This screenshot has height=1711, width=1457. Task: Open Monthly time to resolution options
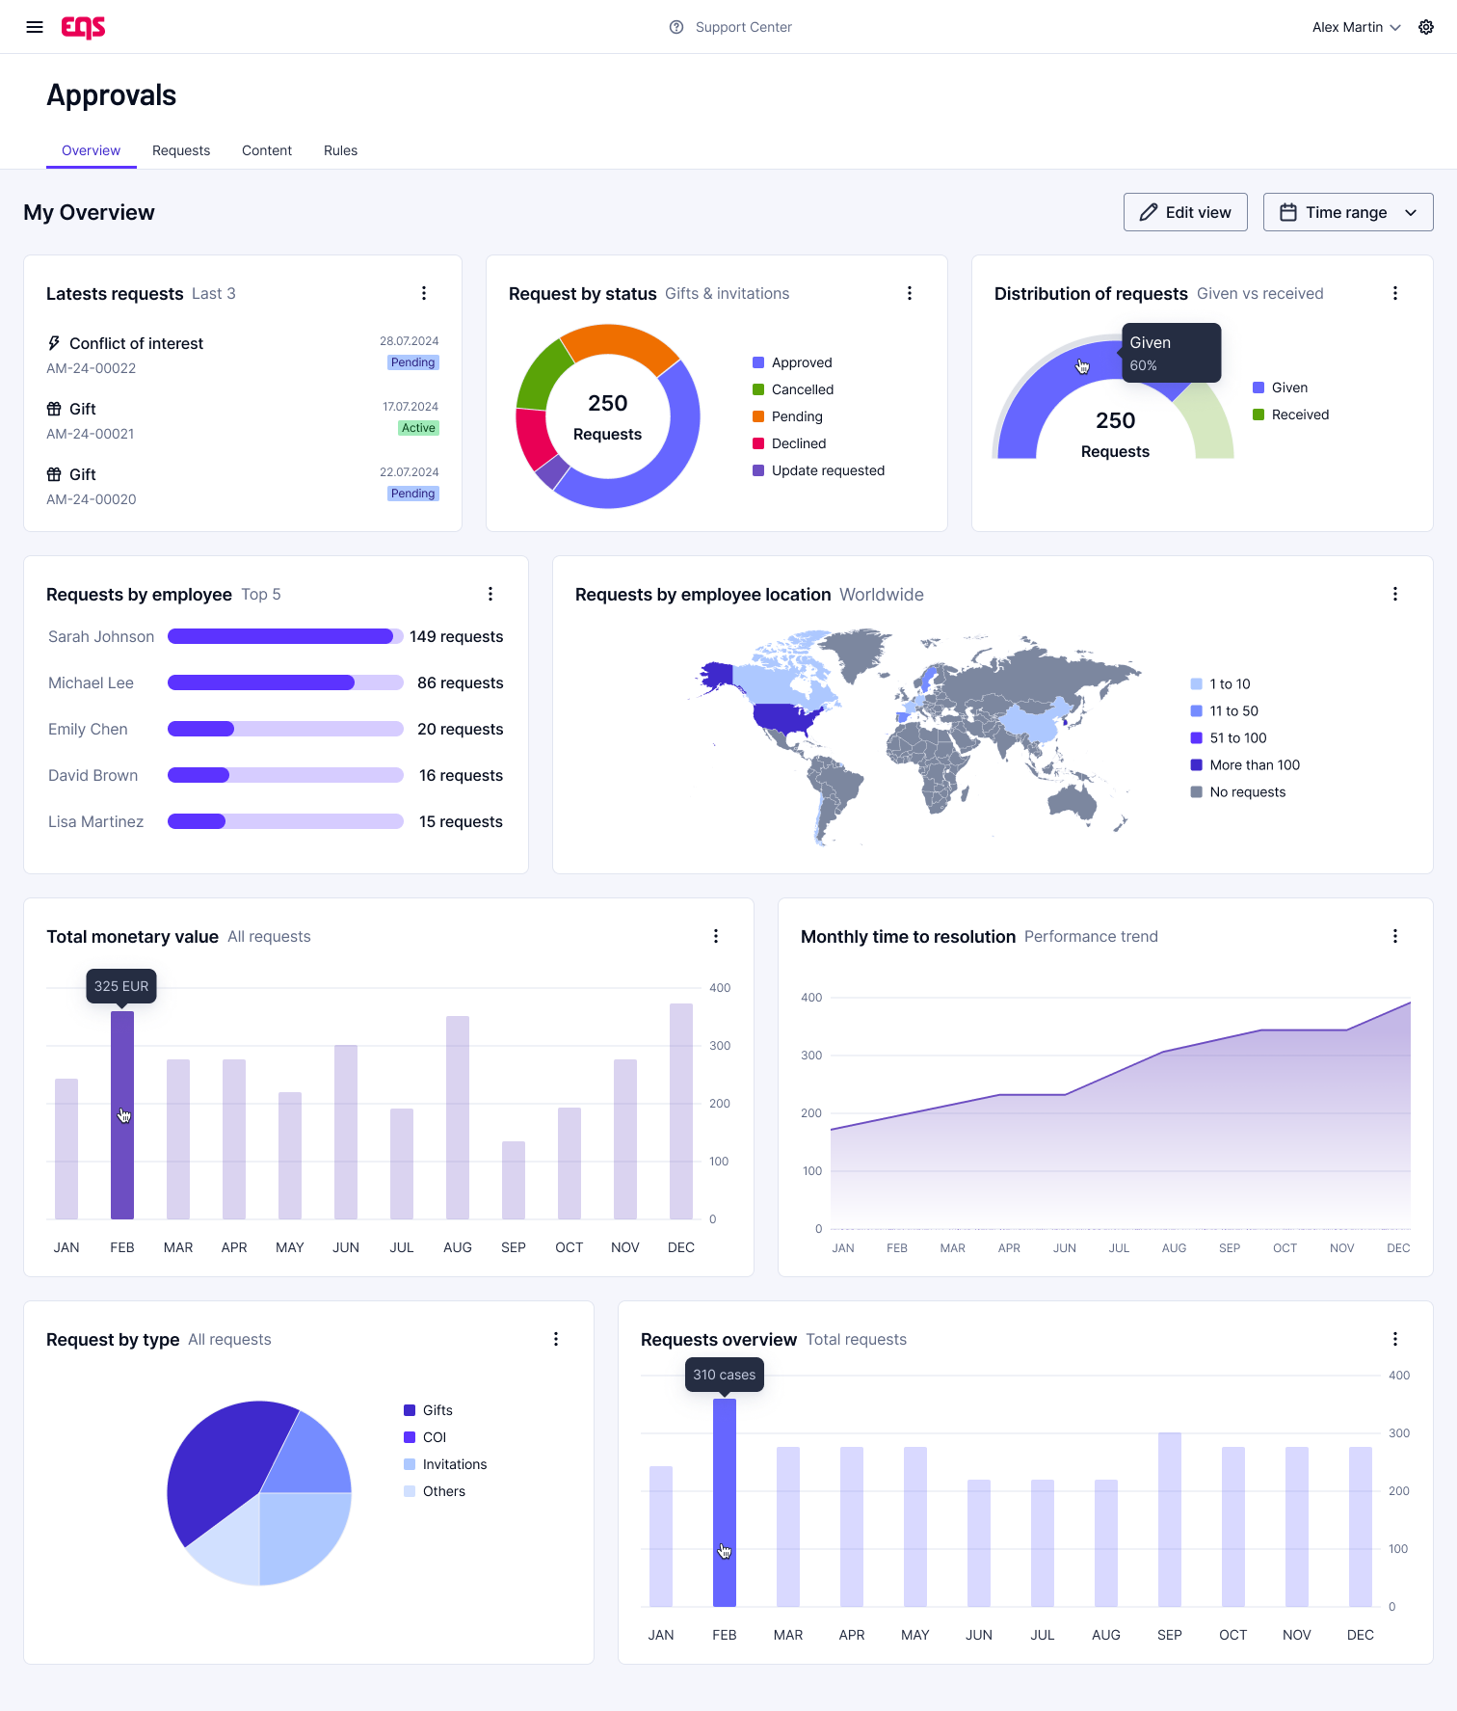tap(1395, 936)
